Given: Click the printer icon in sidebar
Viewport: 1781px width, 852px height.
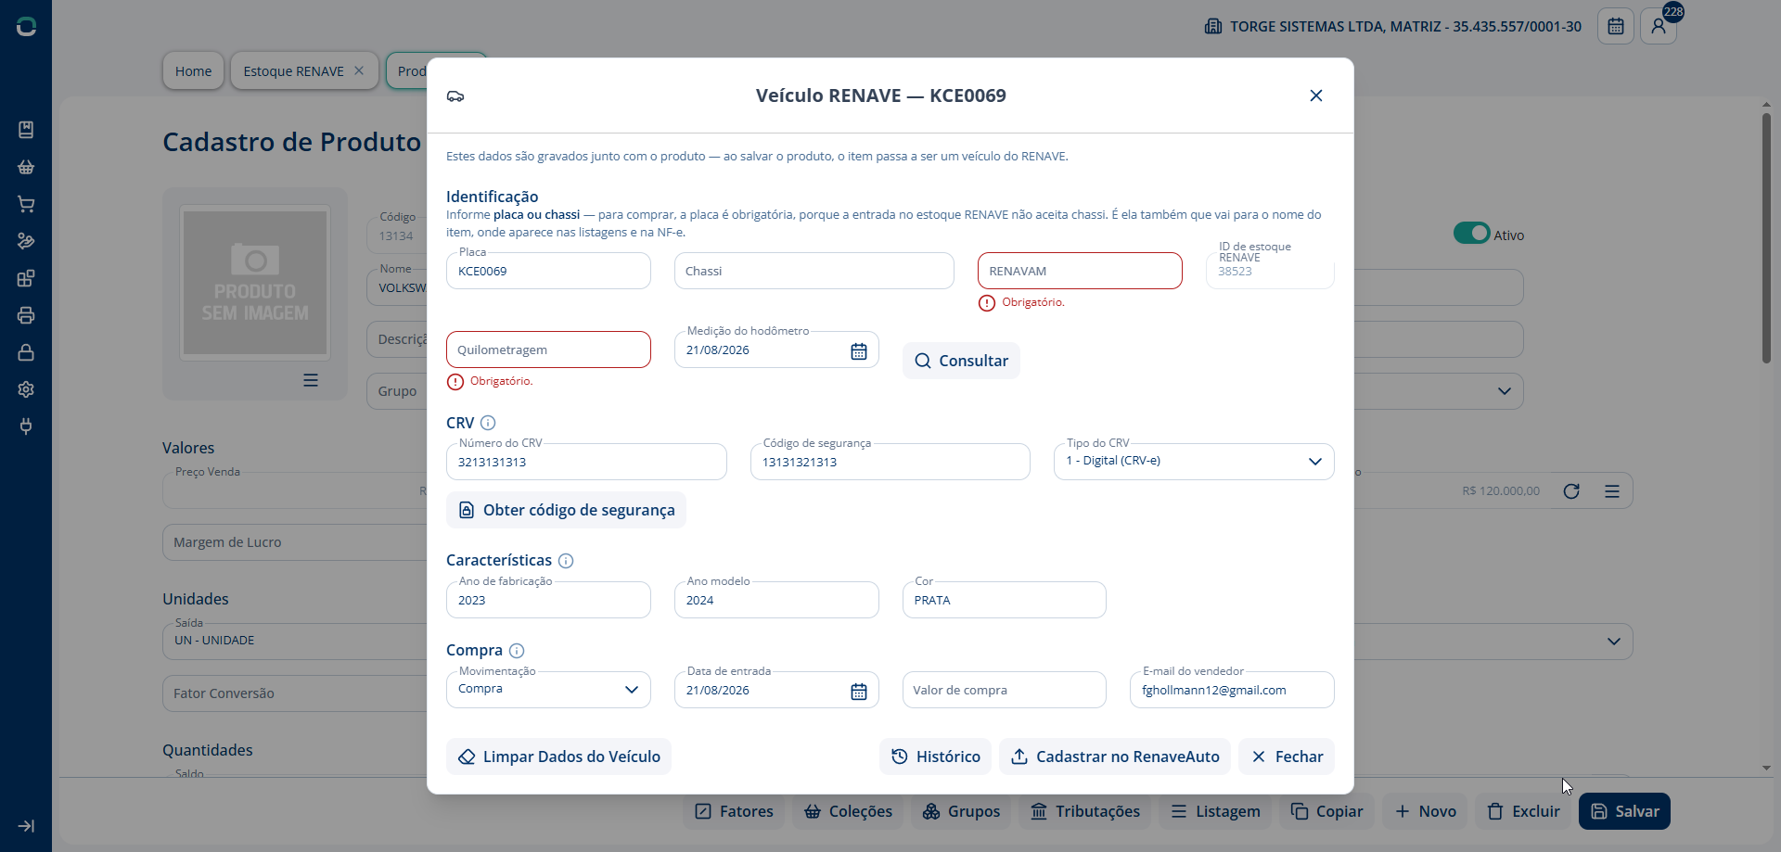Looking at the screenshot, I should click(x=26, y=315).
